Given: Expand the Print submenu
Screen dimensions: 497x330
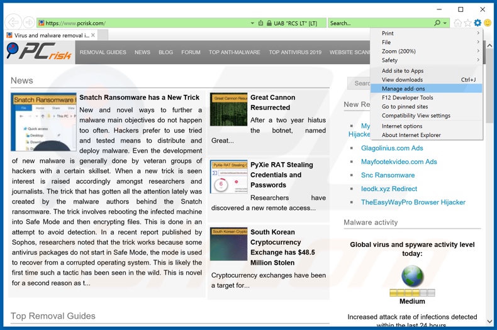Looking at the screenshot, I should 427,33.
